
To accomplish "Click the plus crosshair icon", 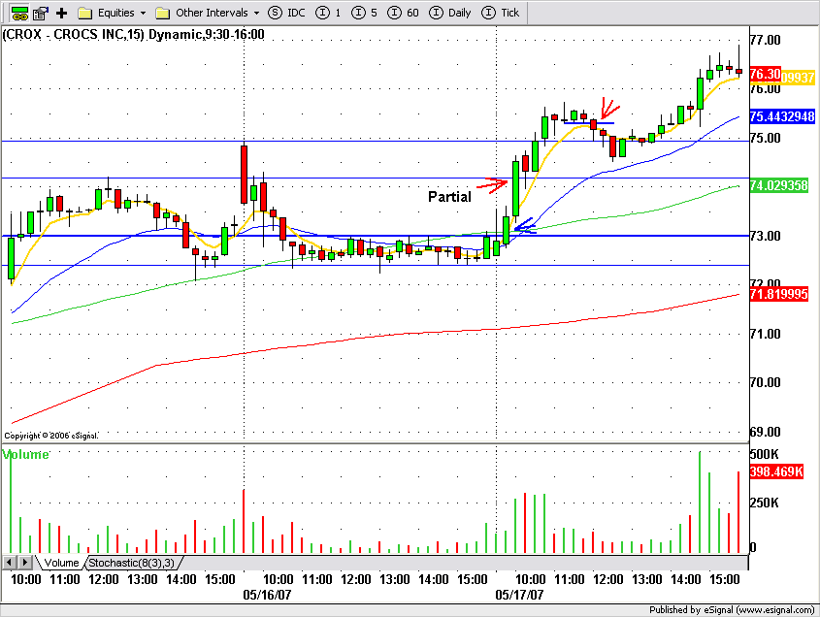I will [62, 13].
